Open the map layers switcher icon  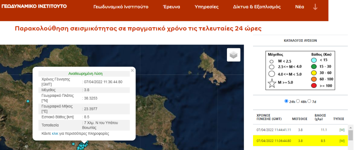[x=234, y=55]
